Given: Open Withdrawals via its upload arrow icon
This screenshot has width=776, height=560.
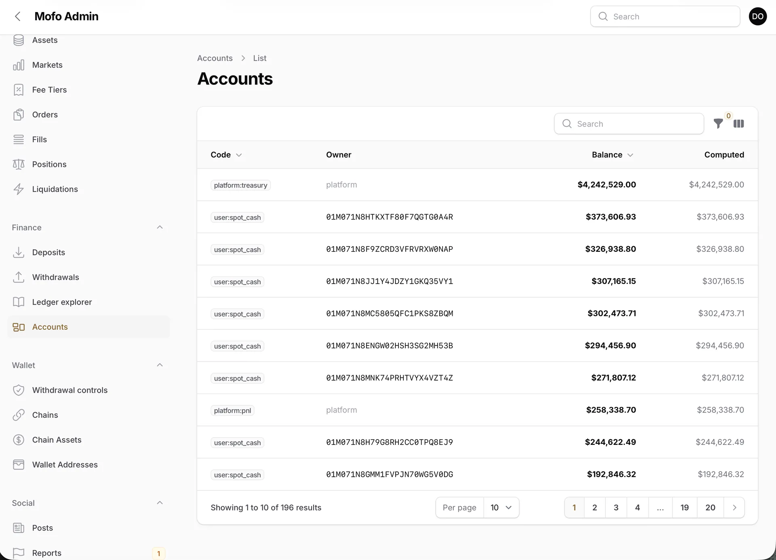Looking at the screenshot, I should [x=19, y=277].
